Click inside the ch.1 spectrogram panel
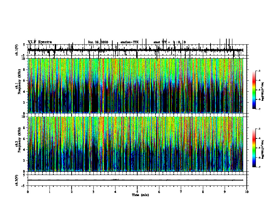The height and width of the screenshot is (215, 278). [x=135, y=86]
